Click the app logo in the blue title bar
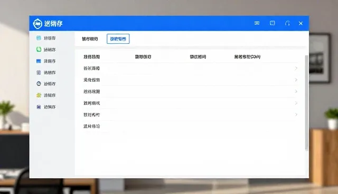This screenshot has width=338, height=194. (x=37, y=23)
